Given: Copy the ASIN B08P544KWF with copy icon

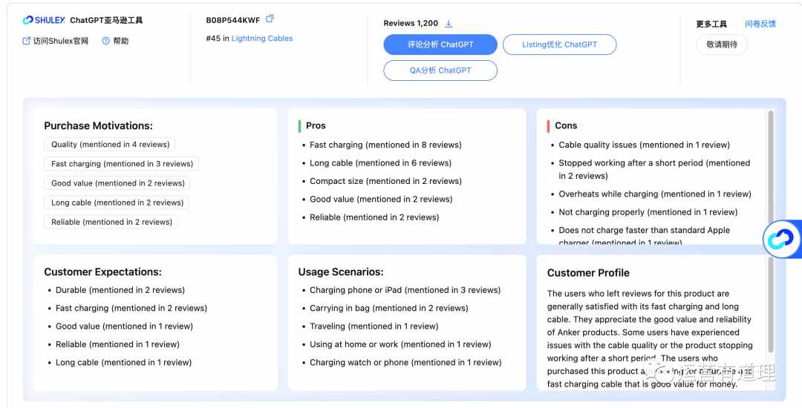Looking at the screenshot, I should tap(270, 19).
